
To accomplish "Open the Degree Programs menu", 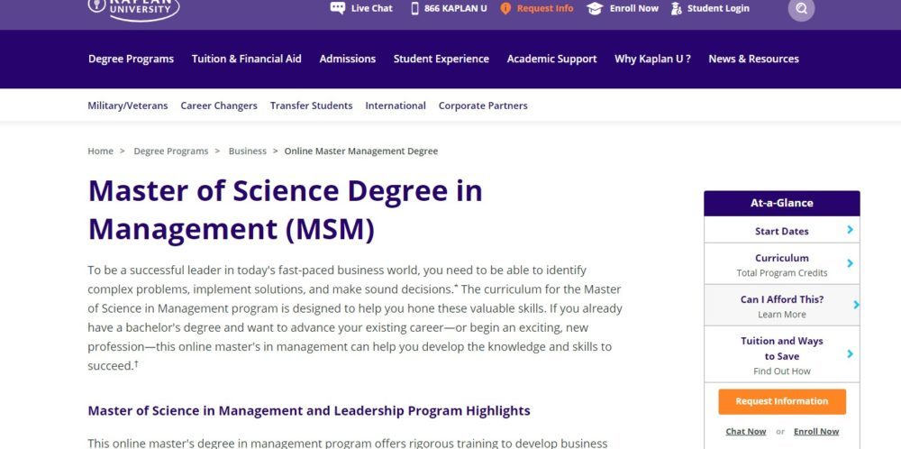I will point(131,59).
